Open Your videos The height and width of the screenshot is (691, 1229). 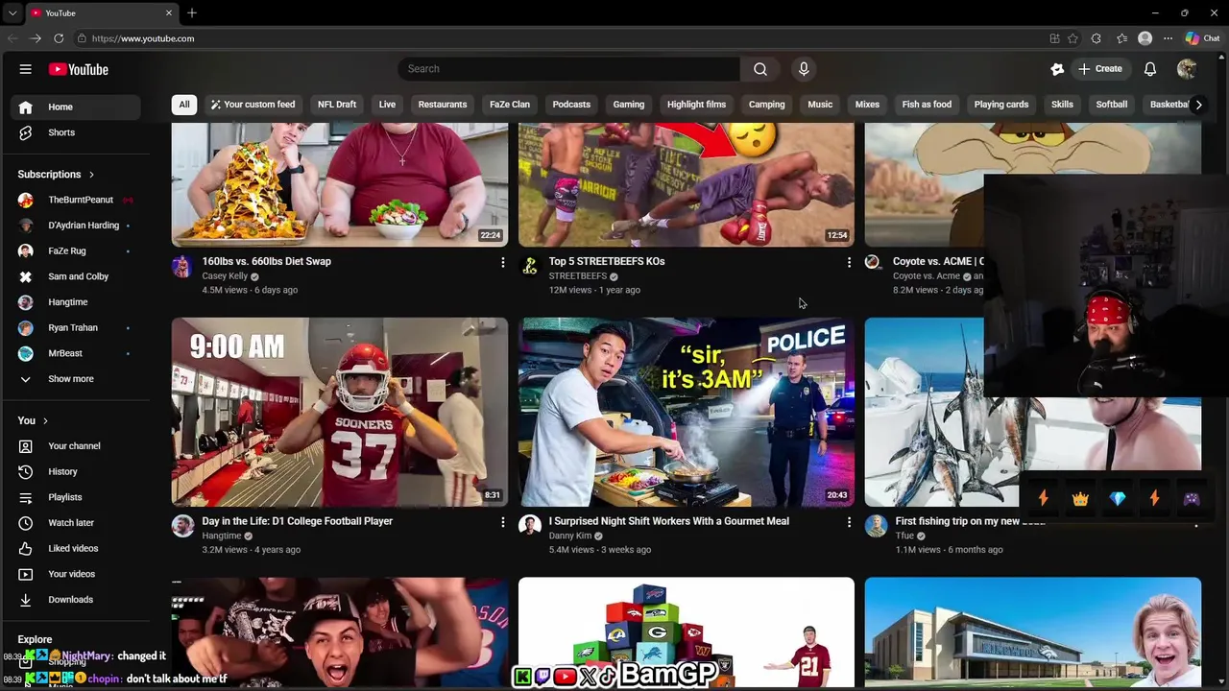click(x=75, y=574)
